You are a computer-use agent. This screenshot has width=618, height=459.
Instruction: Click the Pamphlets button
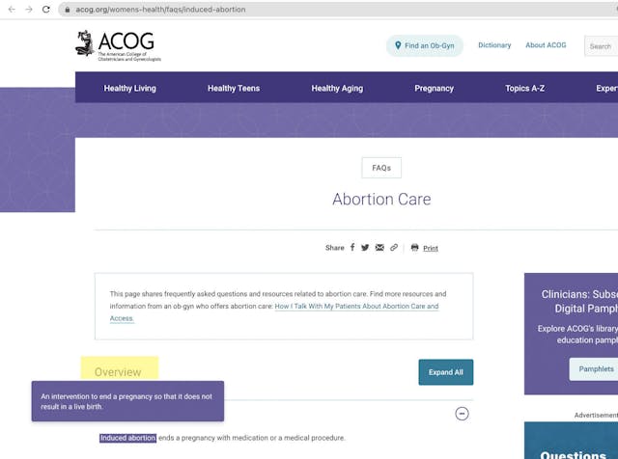596,369
